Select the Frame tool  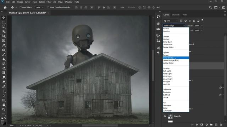4,41
